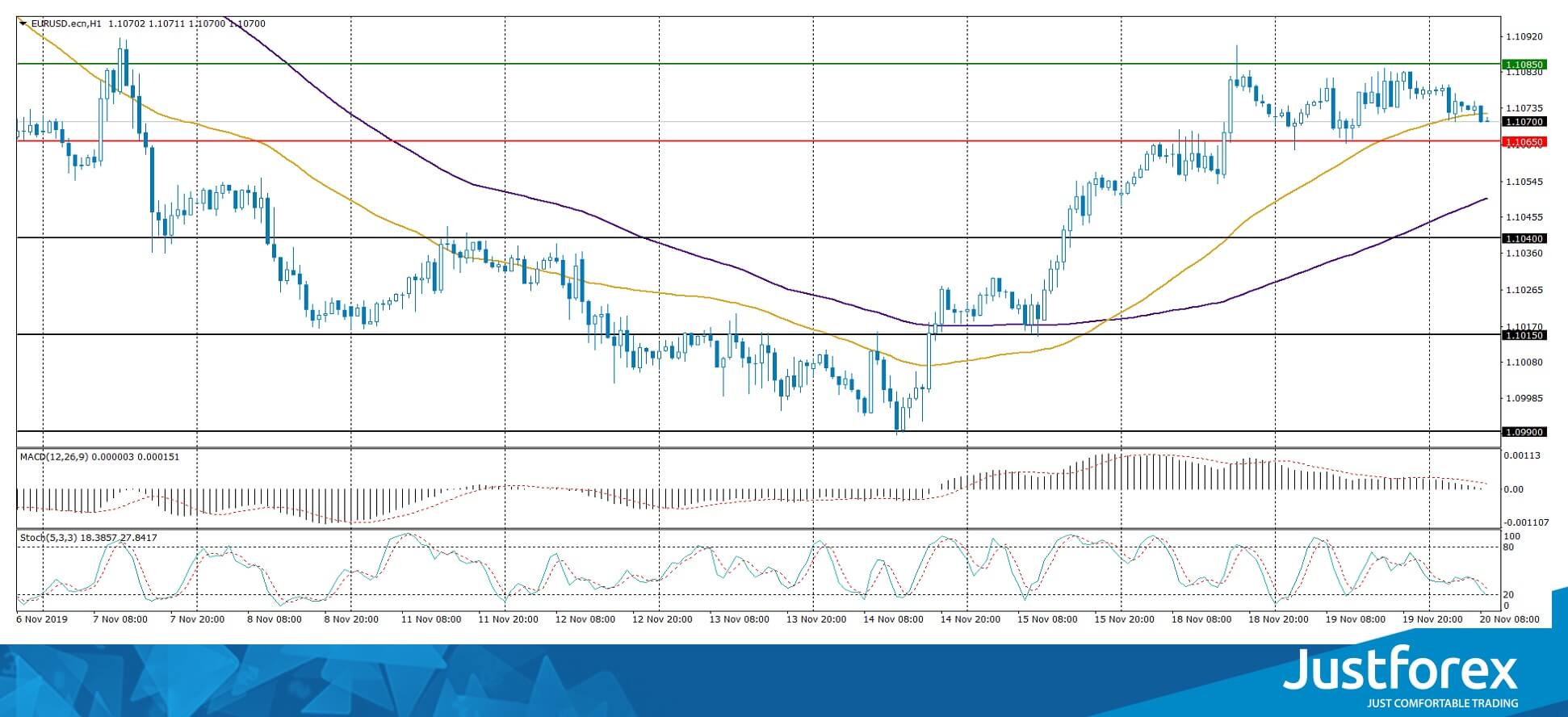Click the 14 Nov 08:00 time label
The height and width of the screenshot is (717, 1568).
tap(893, 619)
